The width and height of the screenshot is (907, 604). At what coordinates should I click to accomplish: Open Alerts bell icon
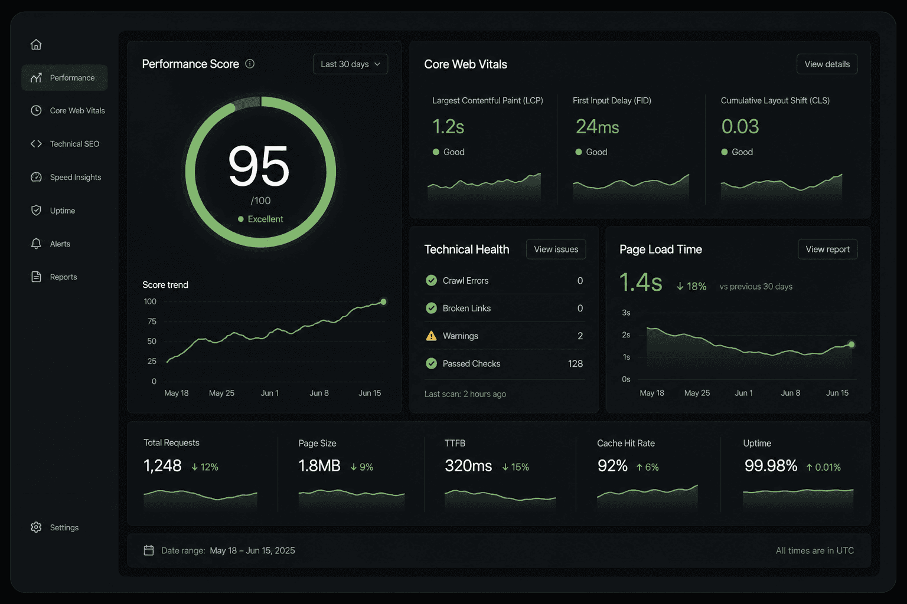coord(36,244)
